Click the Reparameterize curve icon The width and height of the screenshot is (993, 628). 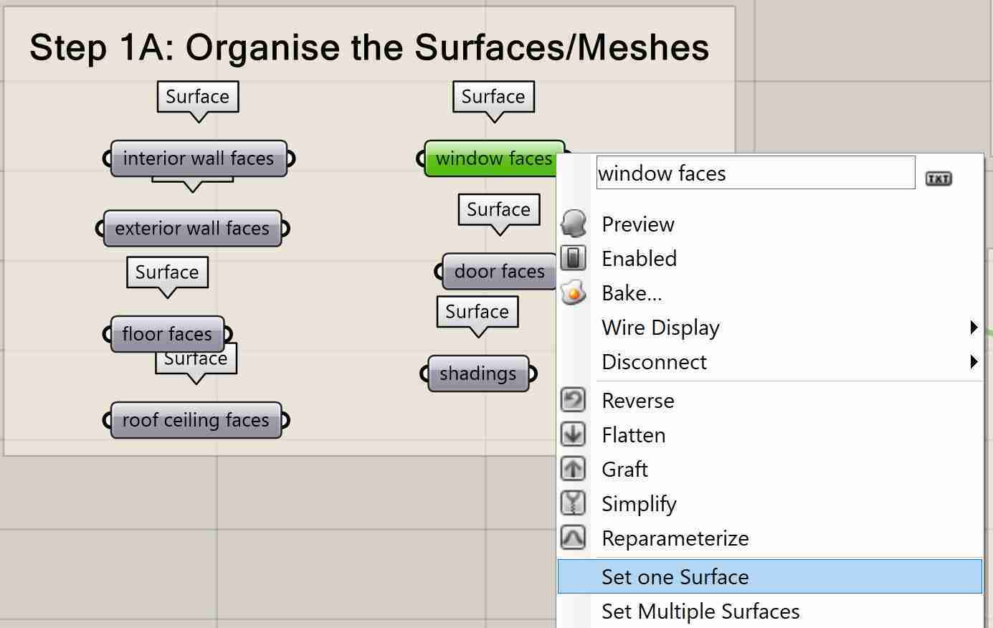click(574, 538)
